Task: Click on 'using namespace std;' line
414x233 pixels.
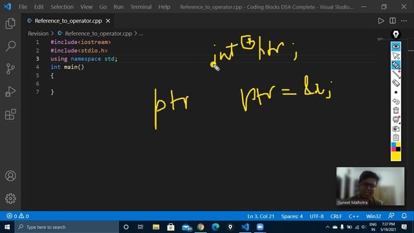Action: pos(83,59)
